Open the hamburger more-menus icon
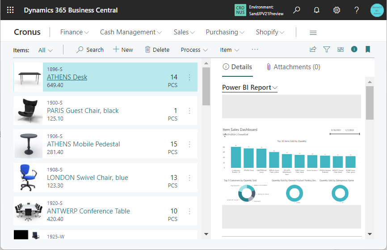Viewport: 387px width, 250px height. click(313, 33)
